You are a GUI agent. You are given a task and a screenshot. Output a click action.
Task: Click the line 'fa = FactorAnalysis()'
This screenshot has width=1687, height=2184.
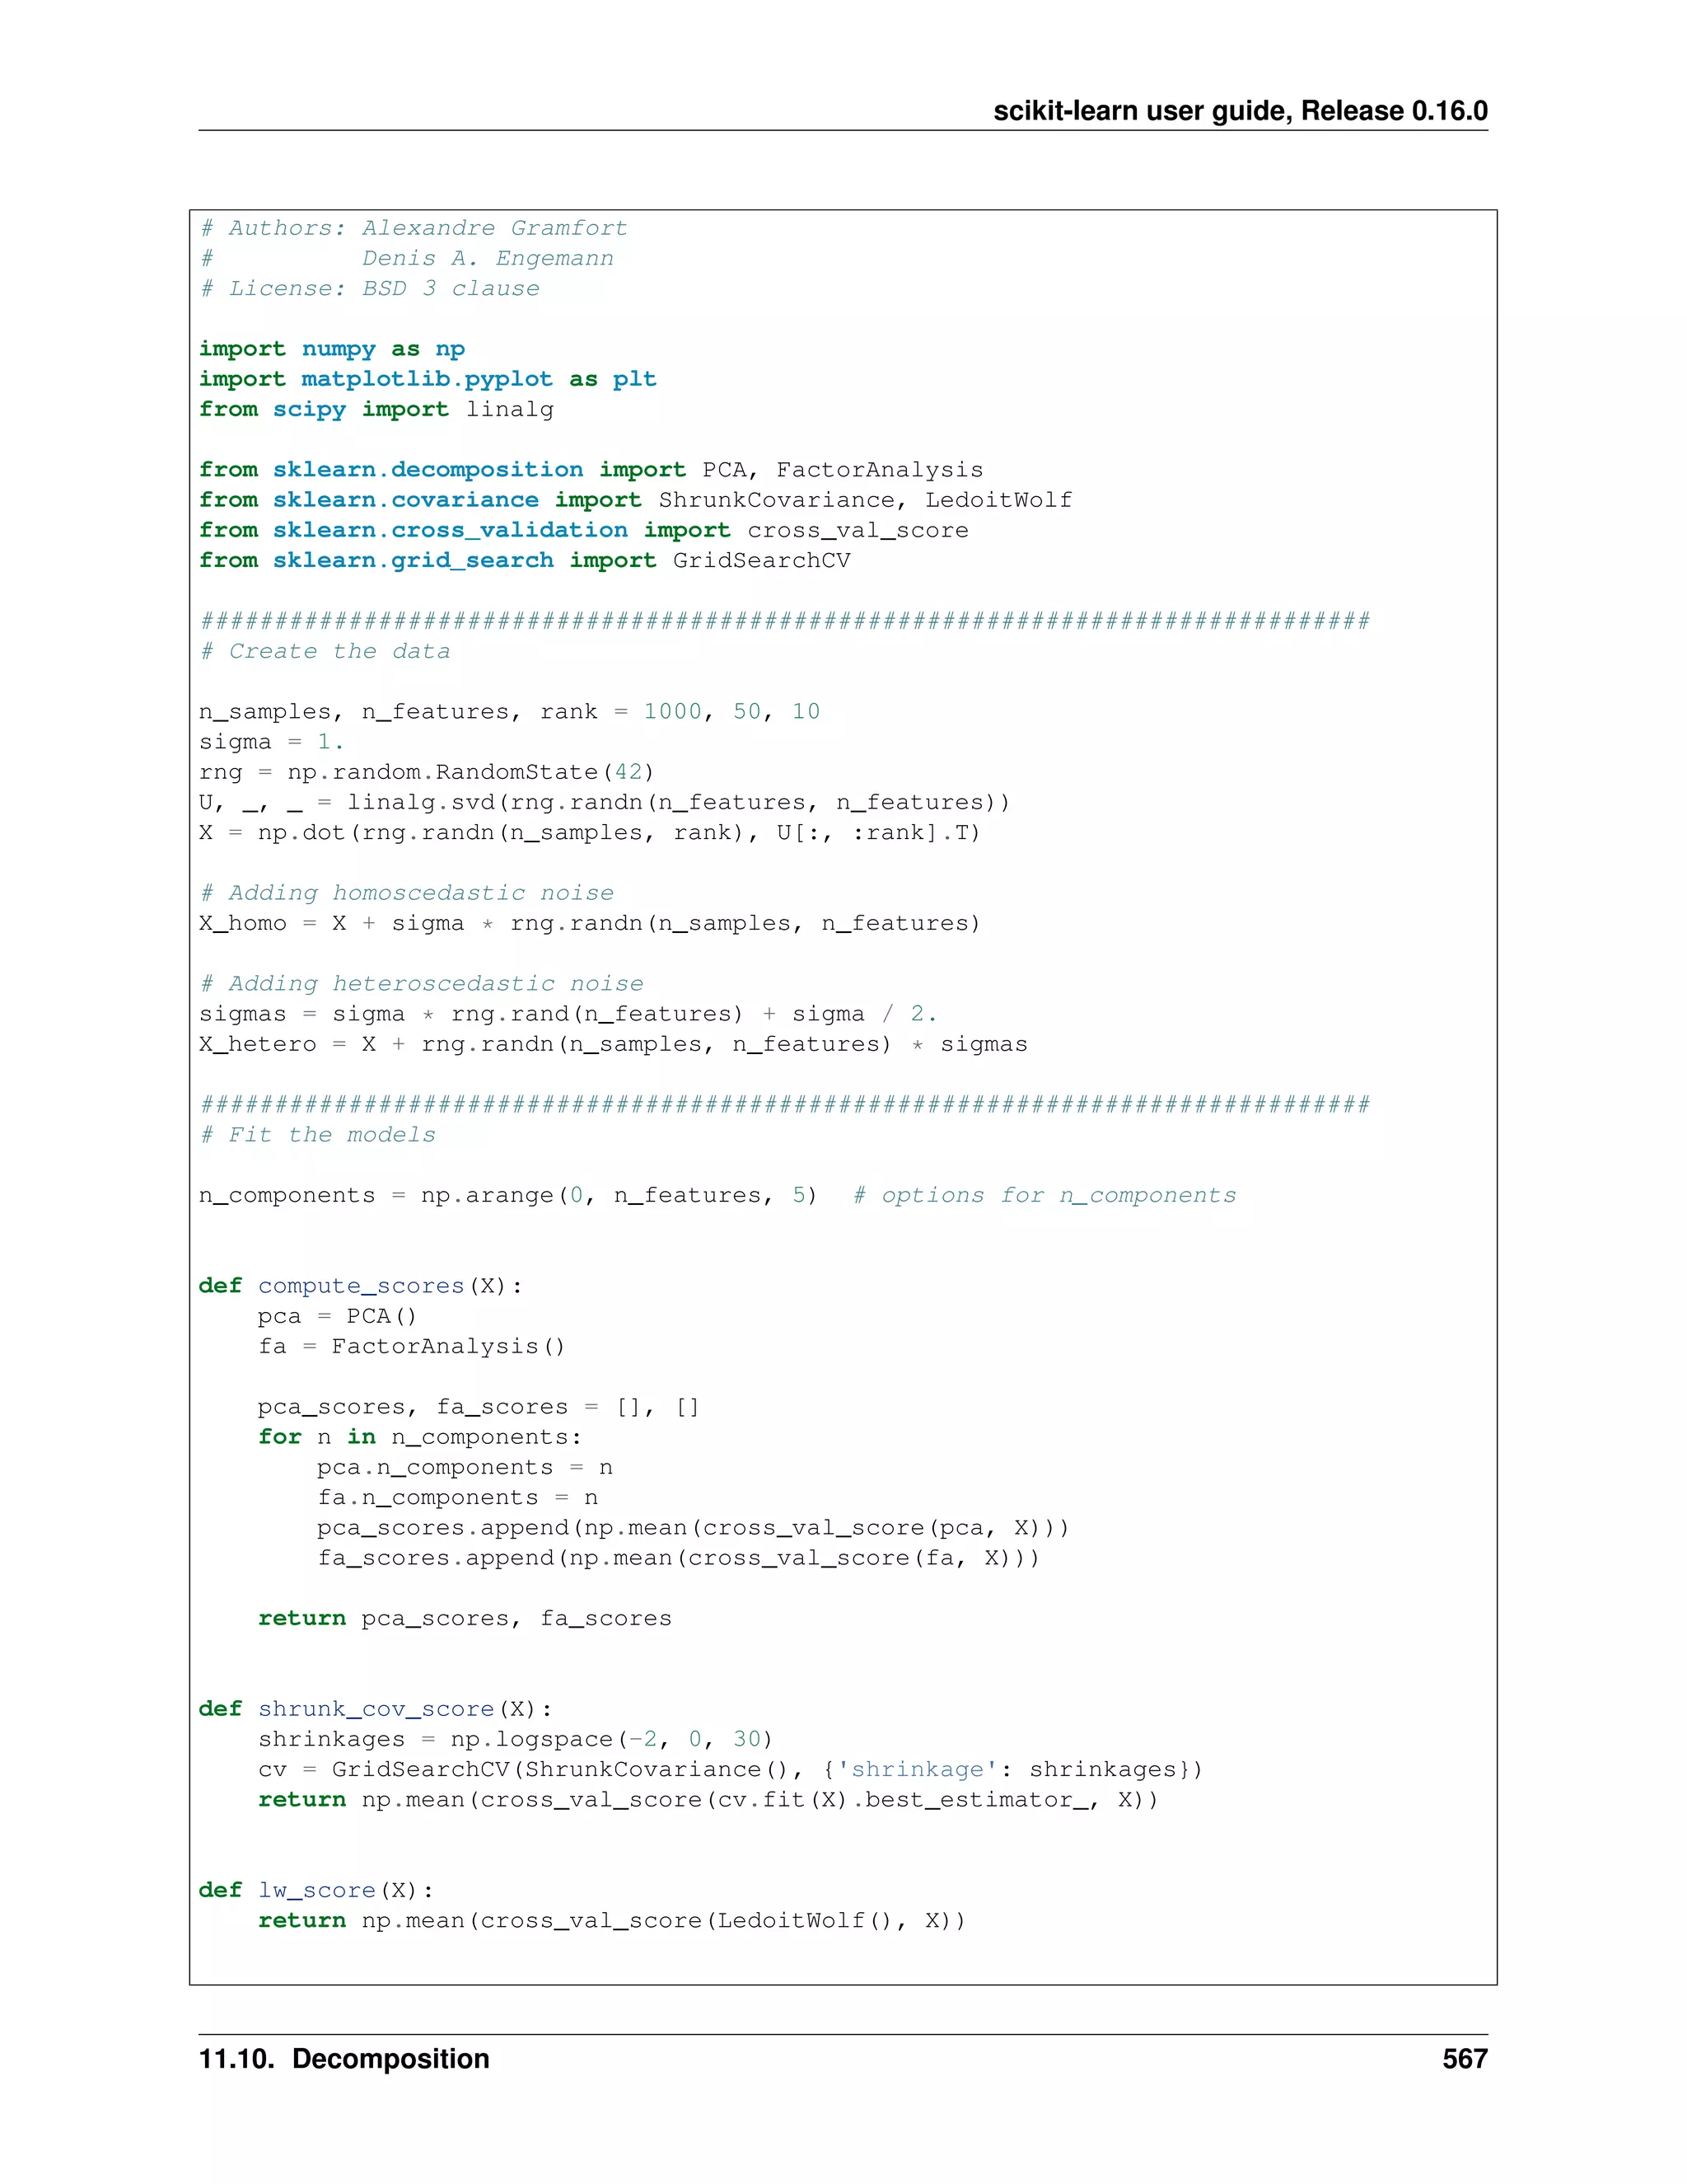point(412,1346)
